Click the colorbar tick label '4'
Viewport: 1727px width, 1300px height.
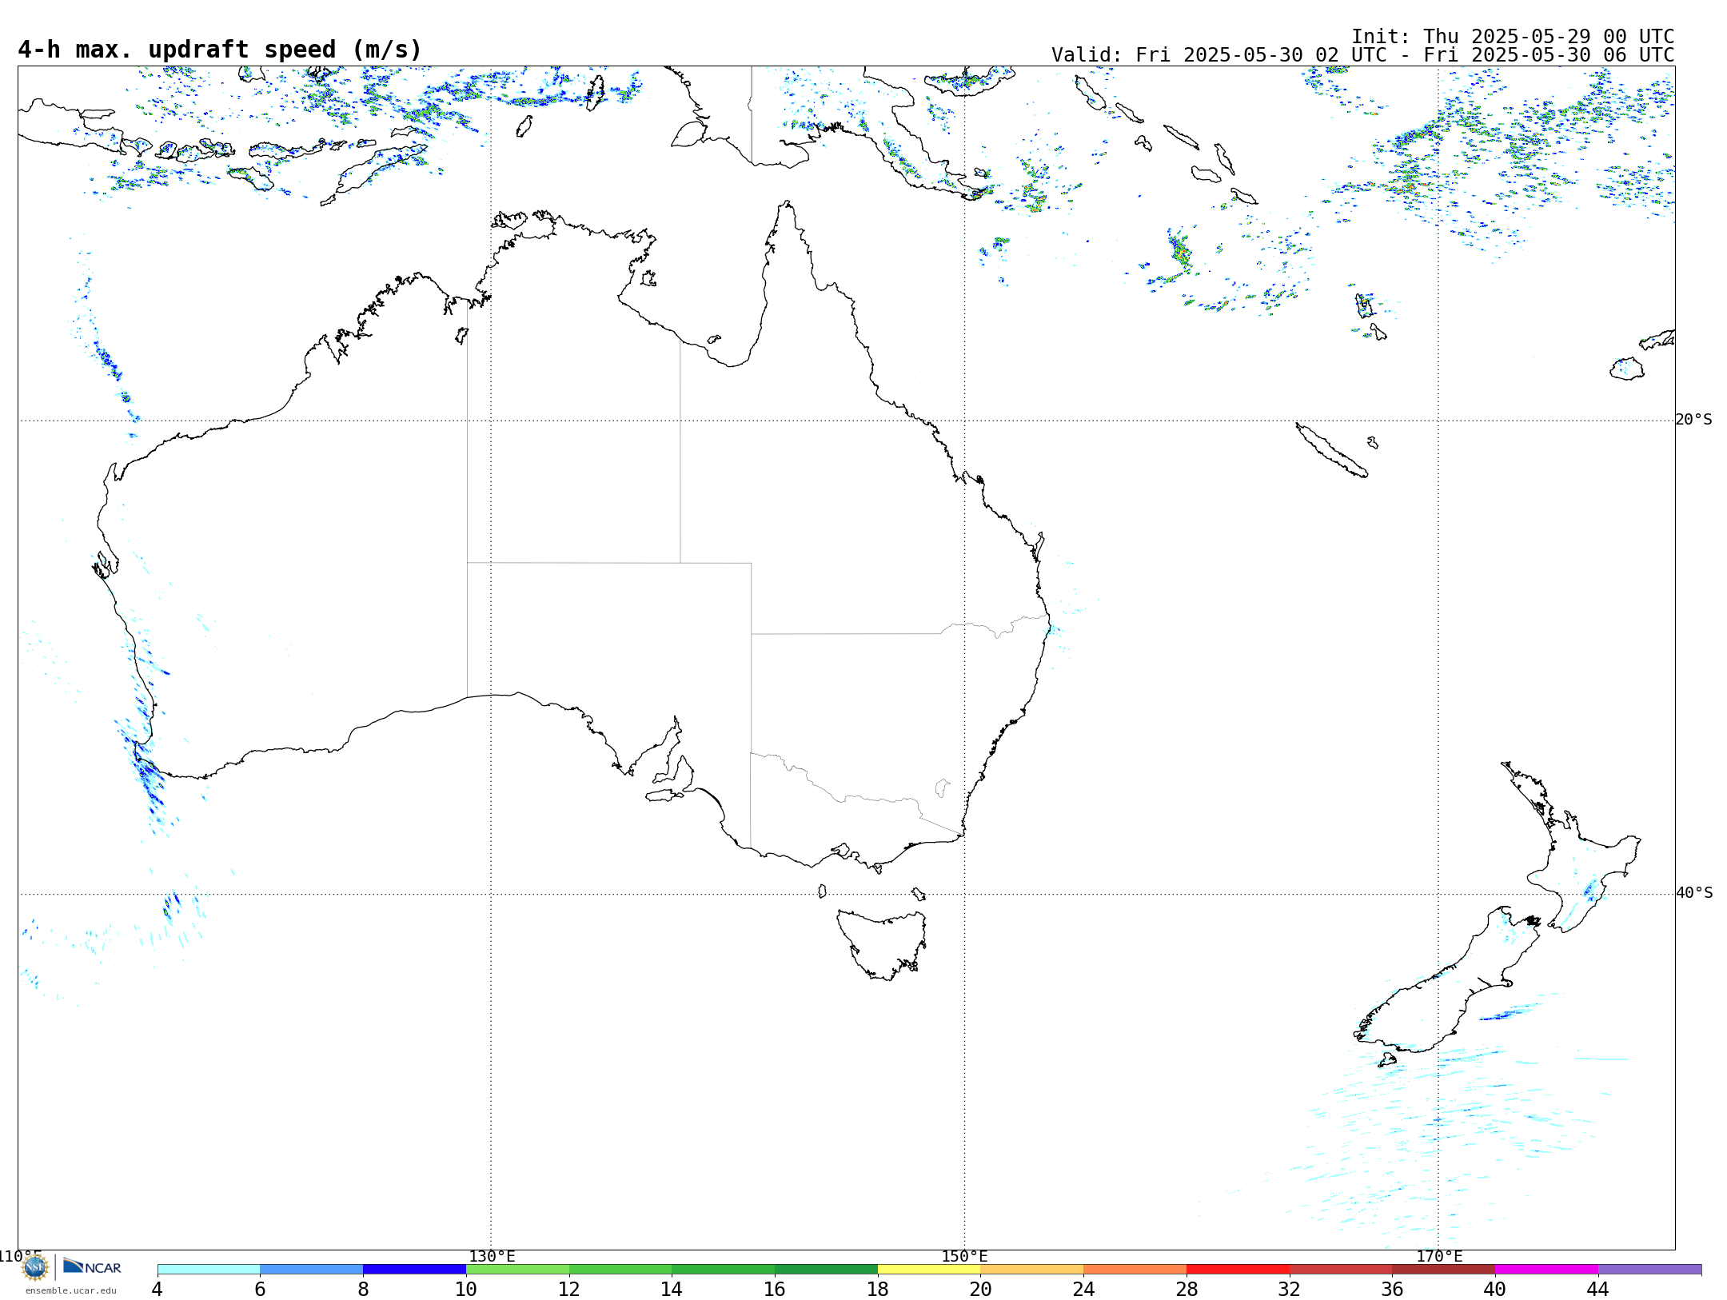[x=158, y=1289]
